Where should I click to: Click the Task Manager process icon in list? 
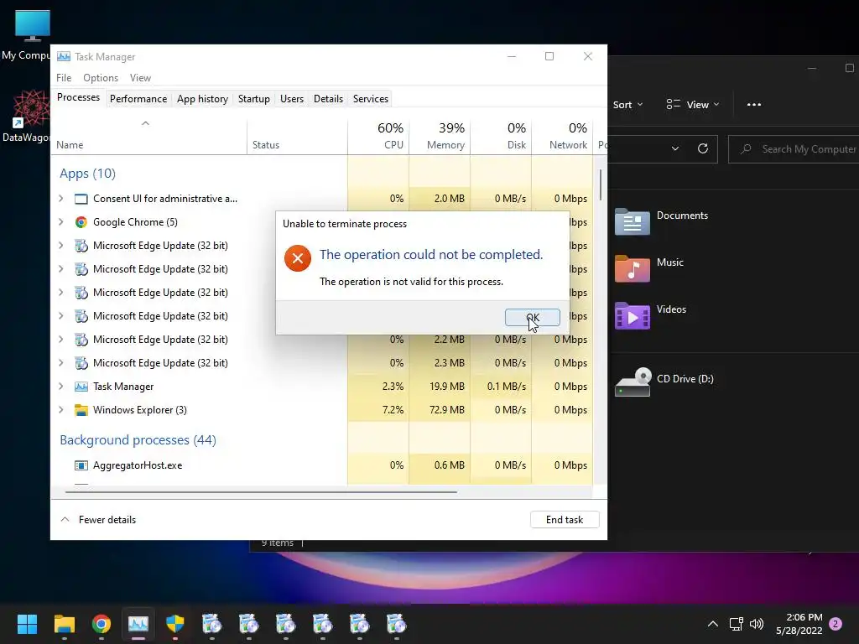click(81, 386)
